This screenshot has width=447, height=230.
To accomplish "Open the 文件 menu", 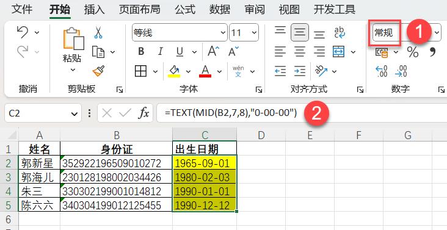I will [x=22, y=9].
